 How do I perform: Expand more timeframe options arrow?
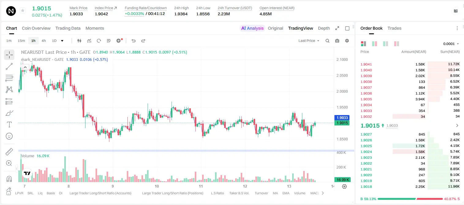[x=62, y=41]
